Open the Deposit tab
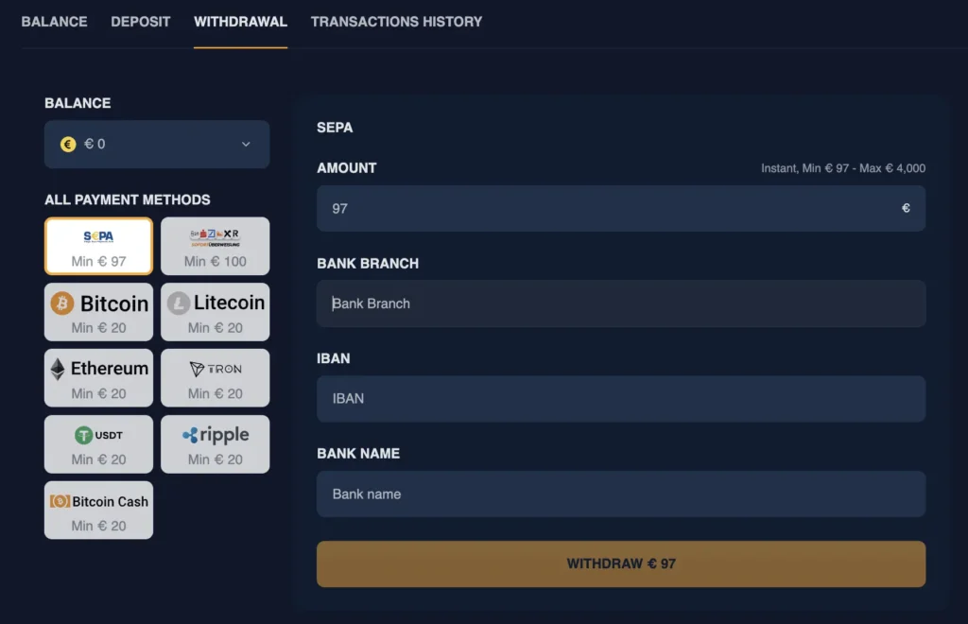The width and height of the screenshot is (968, 624). point(141,22)
